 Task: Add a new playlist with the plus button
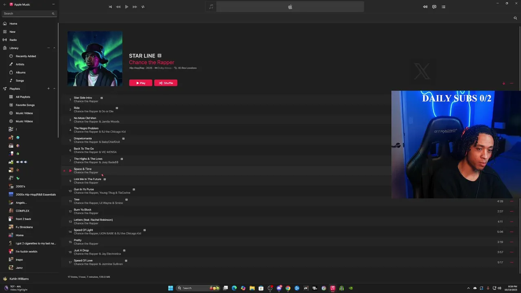[x=48, y=89]
